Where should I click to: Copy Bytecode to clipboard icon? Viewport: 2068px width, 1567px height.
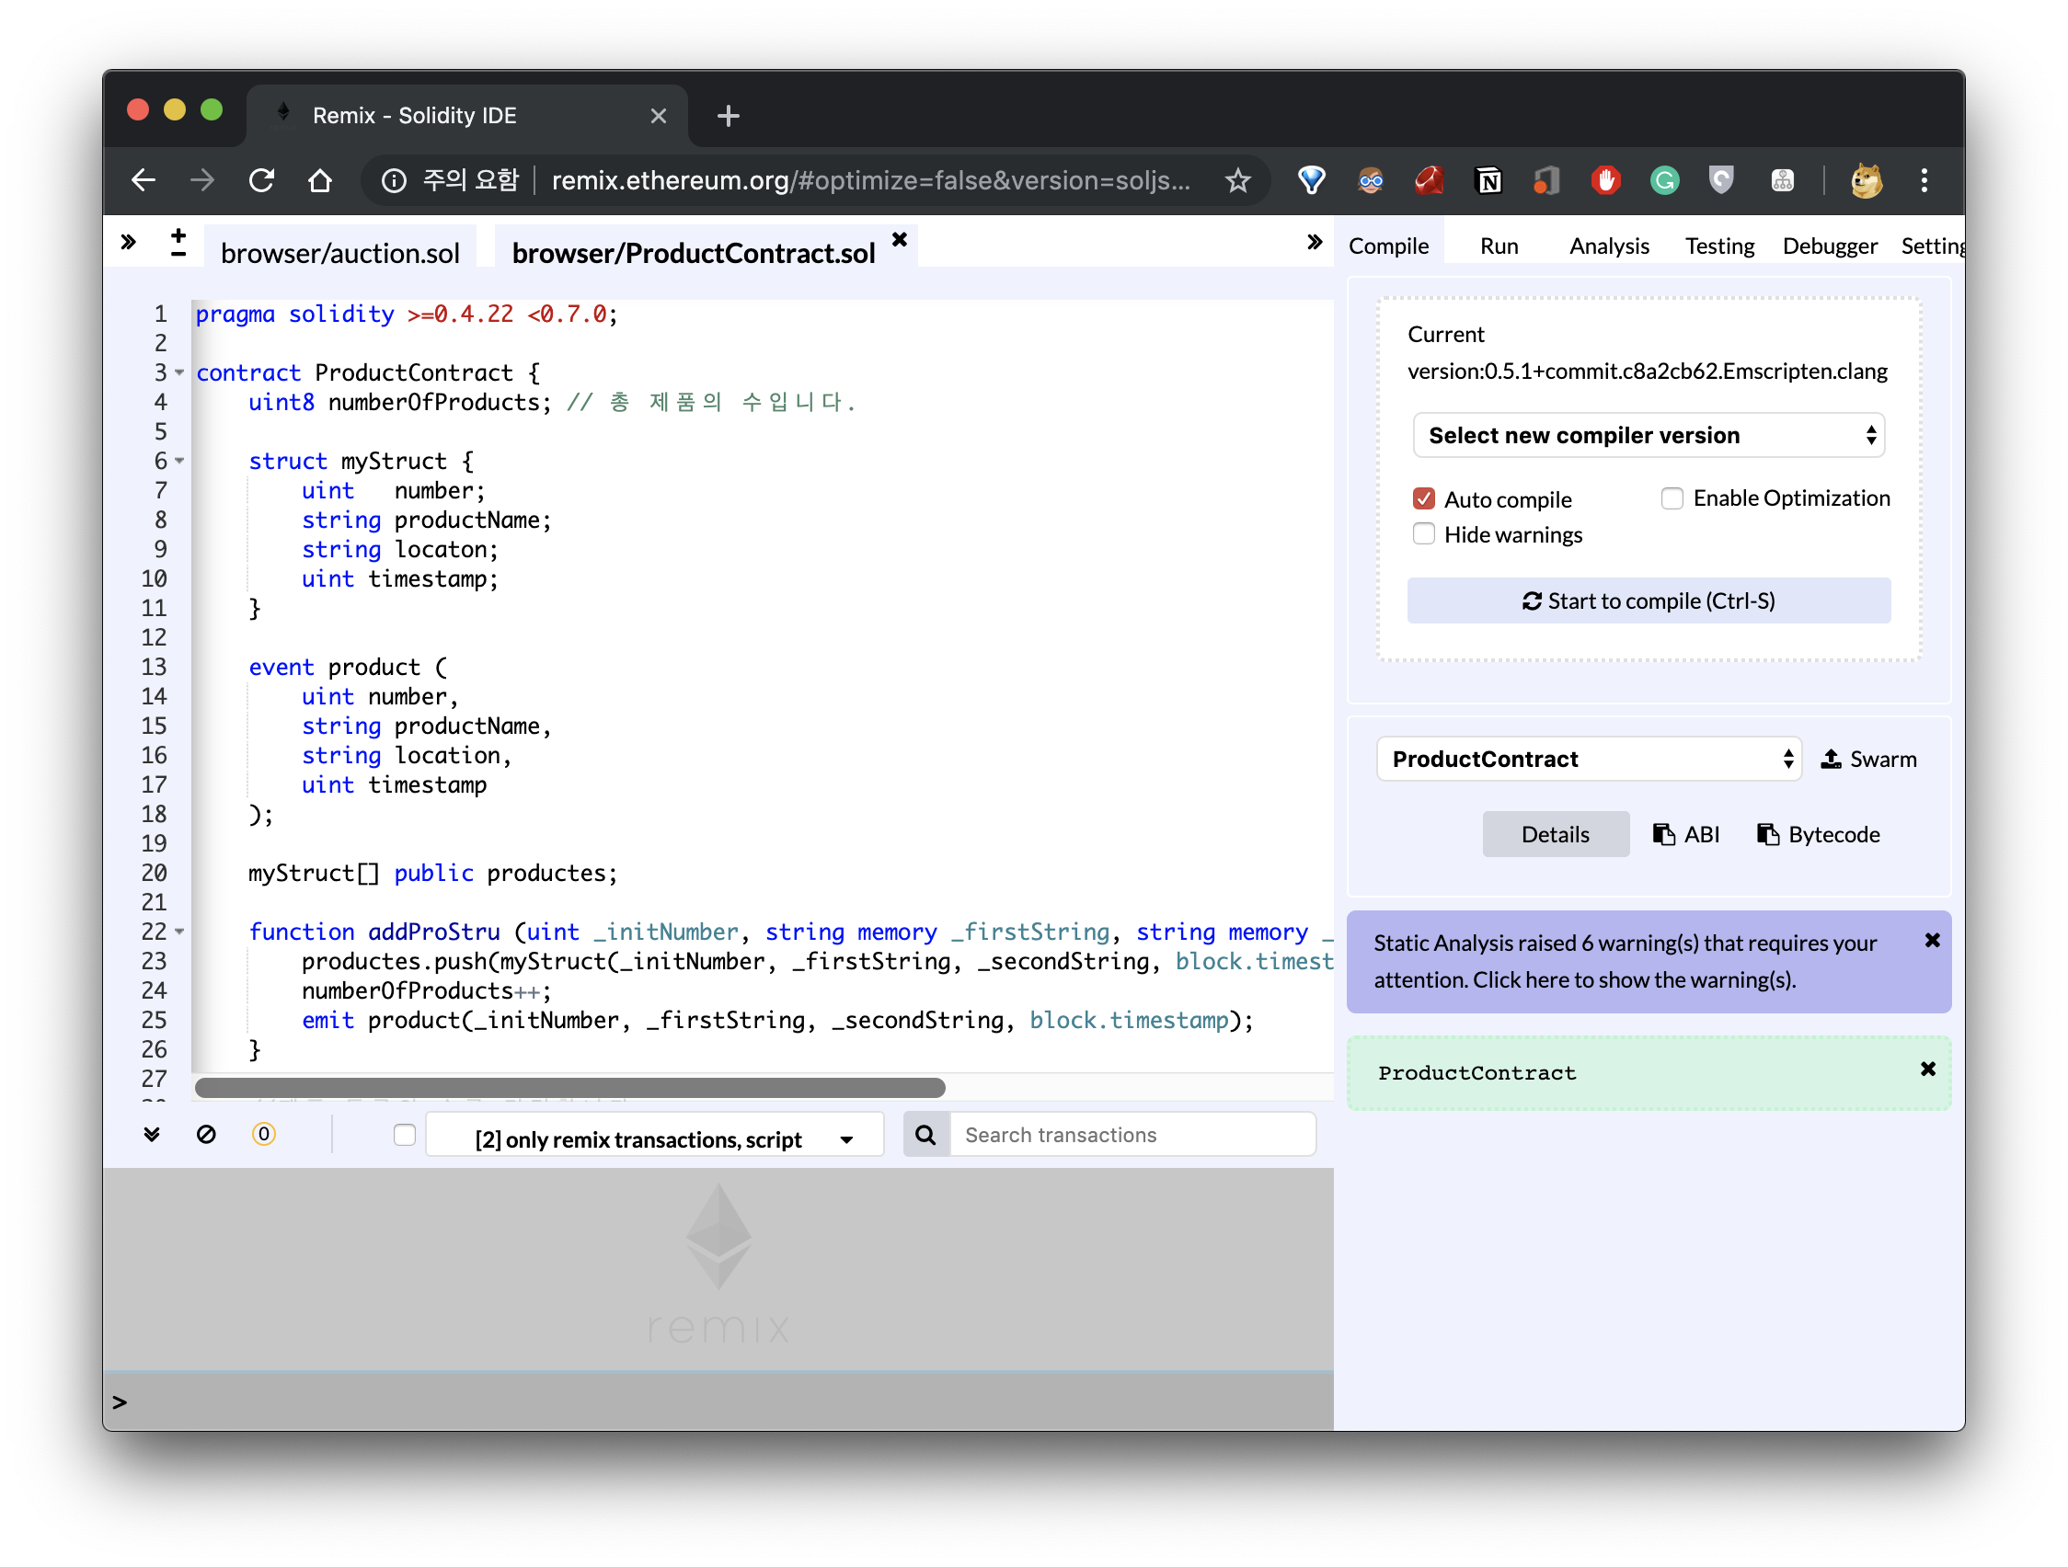tap(1767, 833)
